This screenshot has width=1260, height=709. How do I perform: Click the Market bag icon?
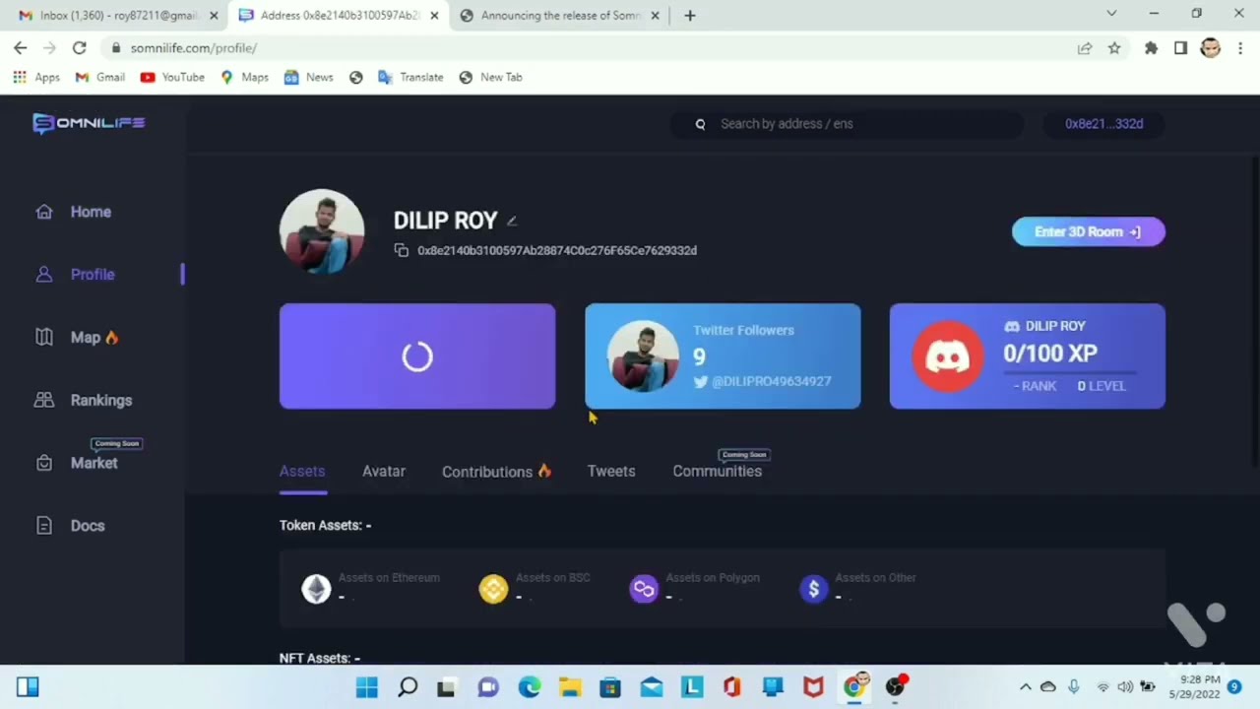[44, 463]
